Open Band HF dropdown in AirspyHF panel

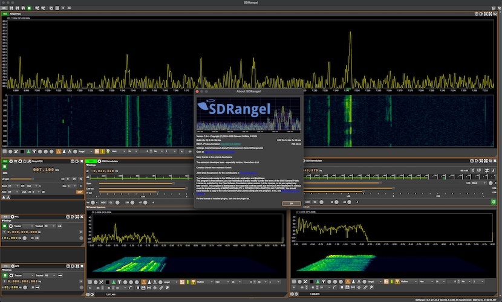[13, 185]
